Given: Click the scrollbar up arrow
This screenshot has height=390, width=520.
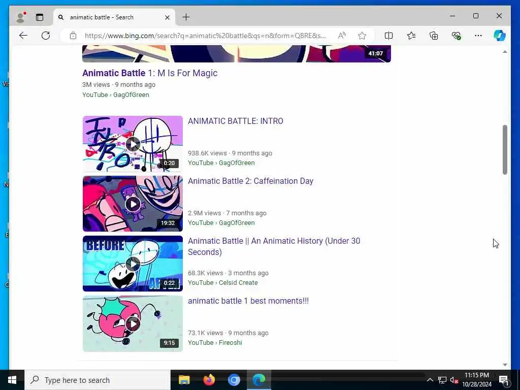Looking at the screenshot, I should tap(505, 52).
